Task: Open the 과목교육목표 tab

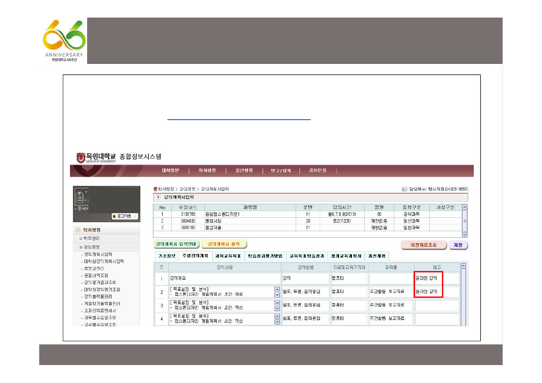Action: [x=228, y=256]
